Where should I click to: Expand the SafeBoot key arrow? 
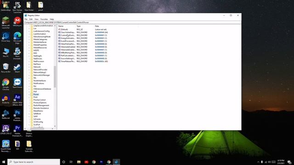pos(29,114)
